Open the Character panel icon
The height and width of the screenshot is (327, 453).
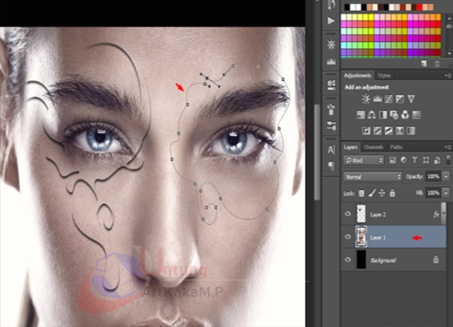331,150
